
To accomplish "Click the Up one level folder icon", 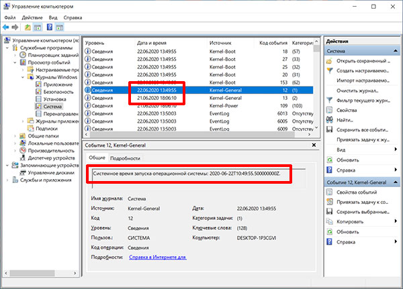I will (28, 27).
